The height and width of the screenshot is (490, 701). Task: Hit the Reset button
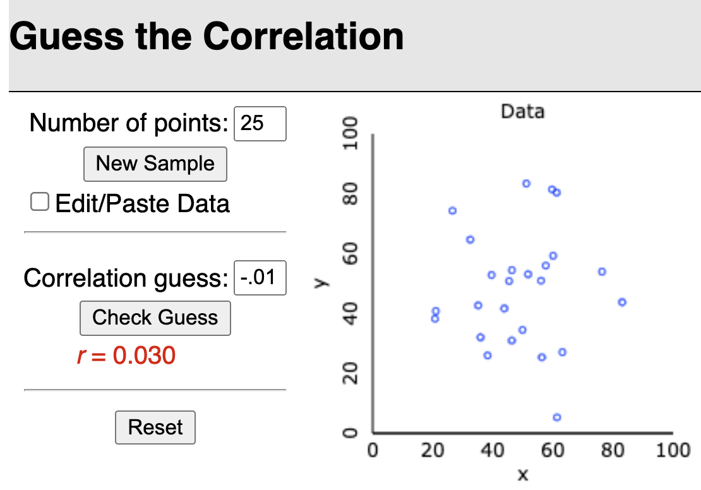click(x=155, y=427)
